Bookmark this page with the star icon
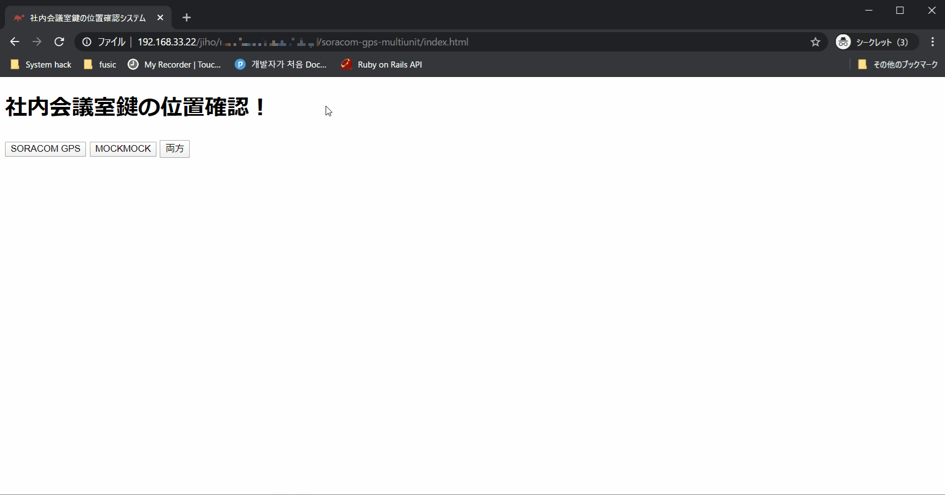This screenshot has width=945, height=495. coord(815,42)
